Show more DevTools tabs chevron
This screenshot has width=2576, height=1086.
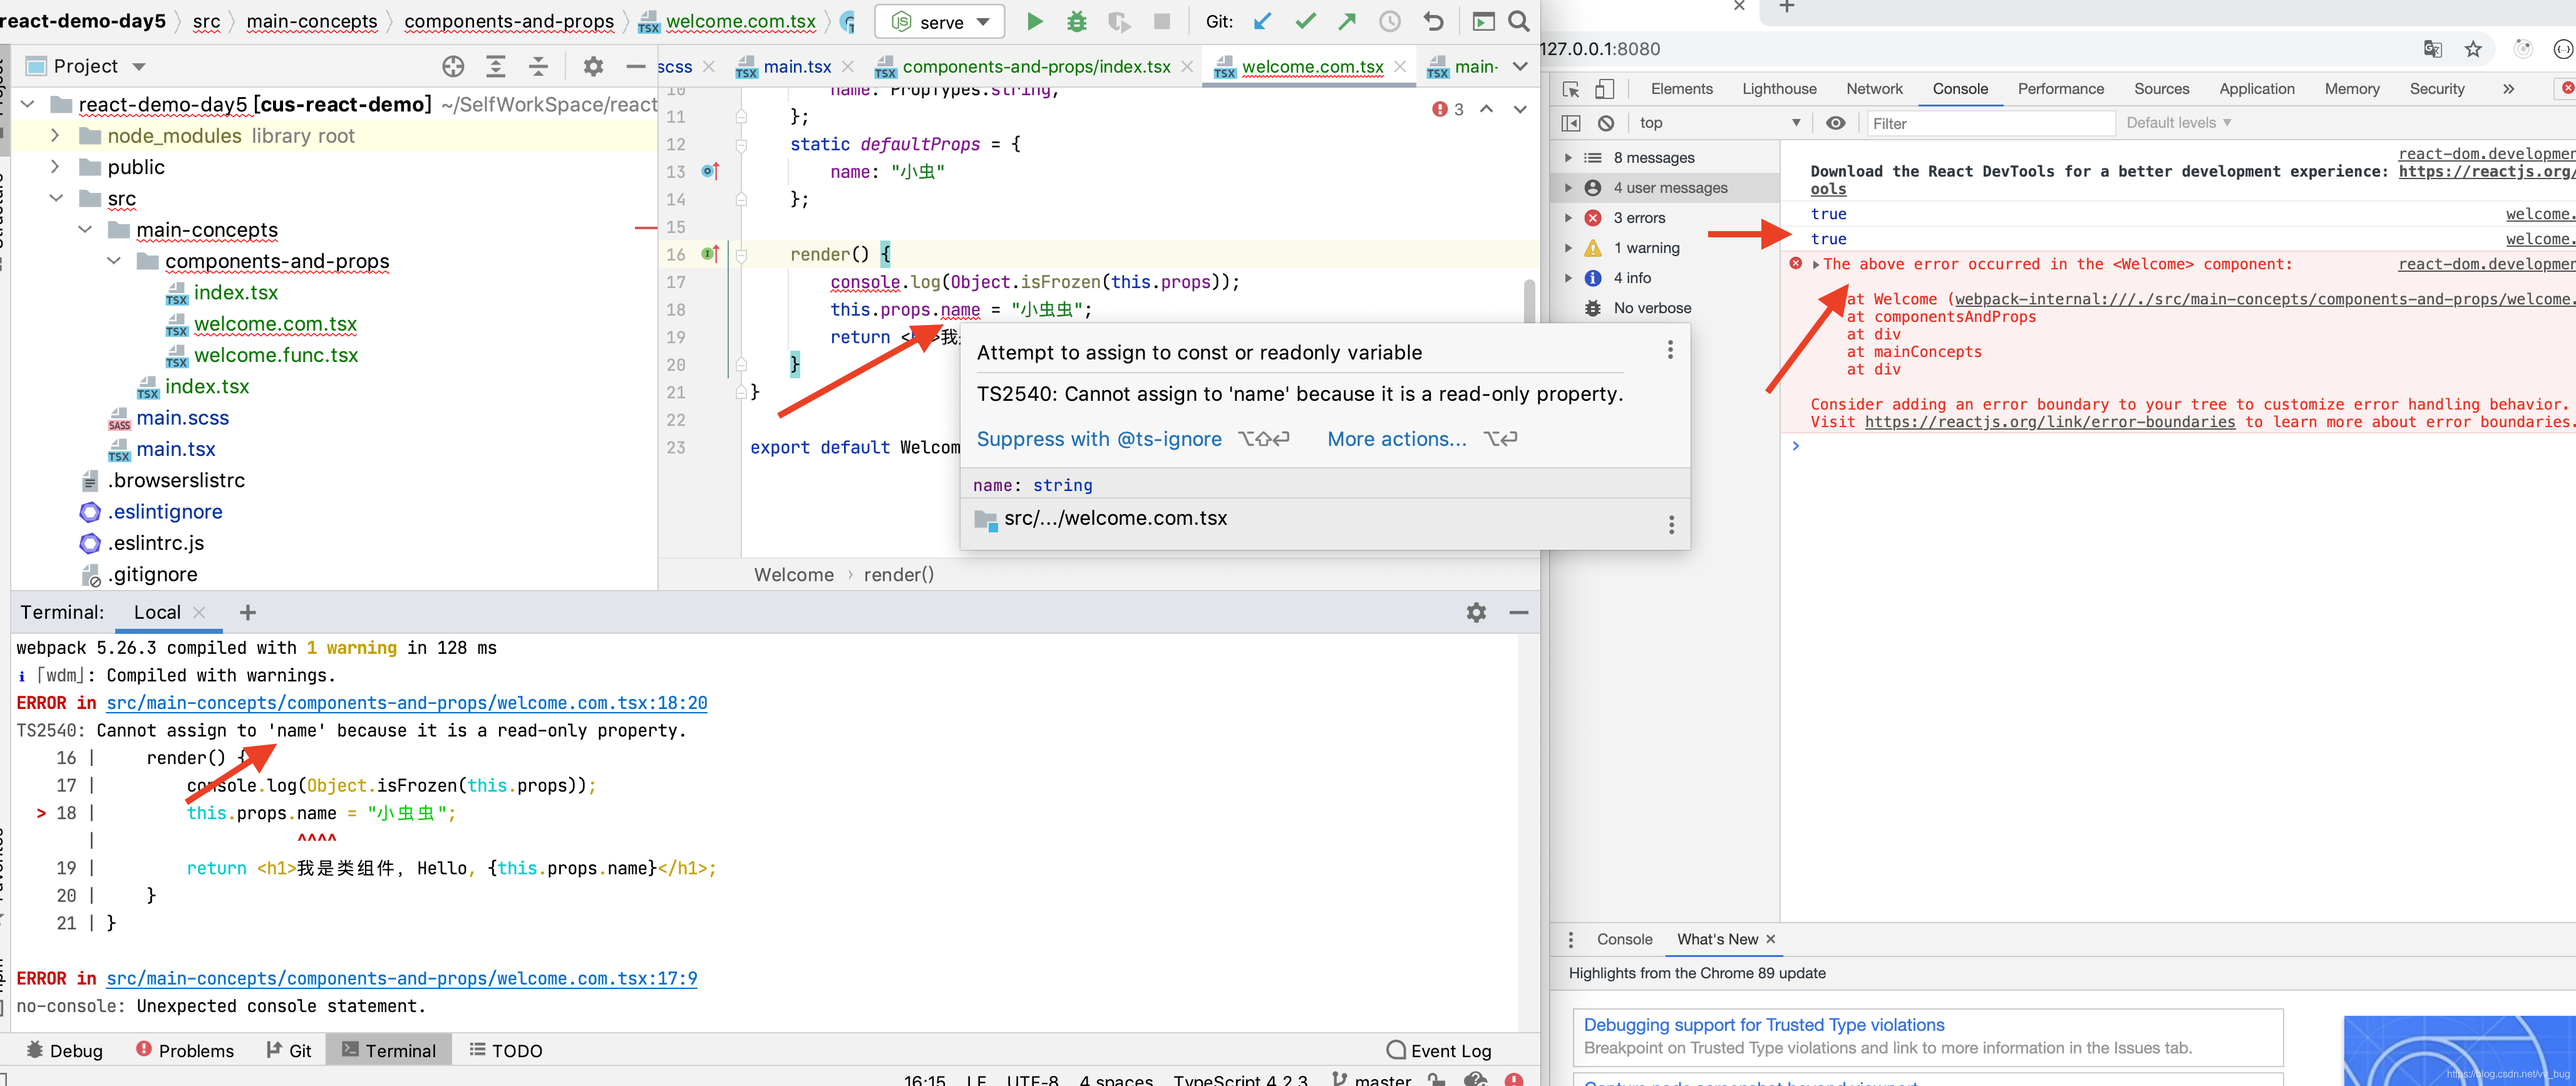click(x=2508, y=89)
